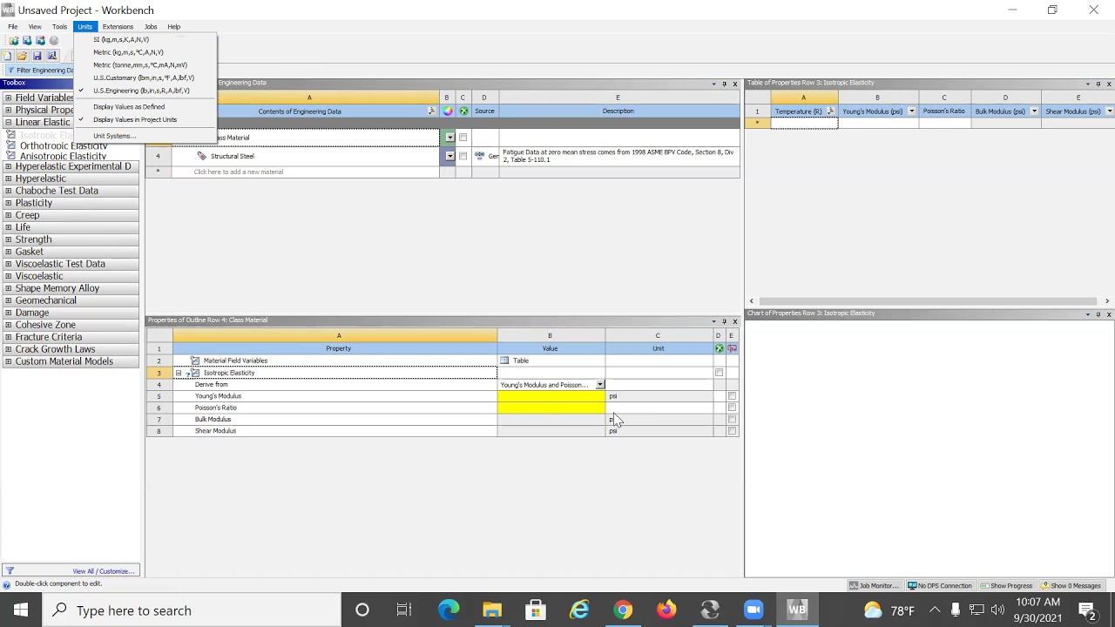Open the Structural Steel row dropdown arrow

(x=449, y=156)
